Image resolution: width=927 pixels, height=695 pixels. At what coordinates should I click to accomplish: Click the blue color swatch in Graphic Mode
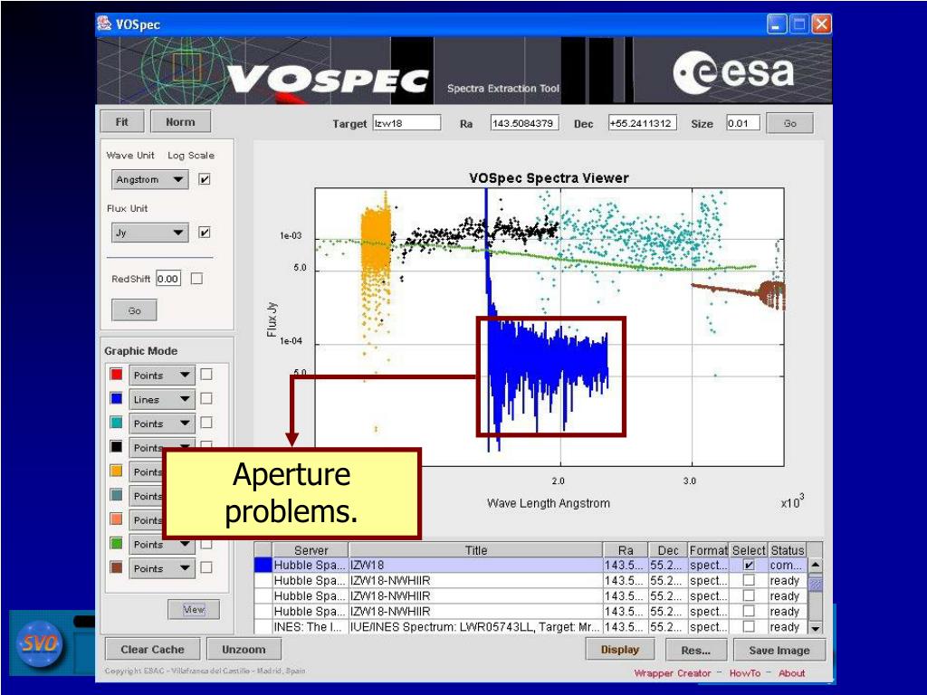point(117,398)
